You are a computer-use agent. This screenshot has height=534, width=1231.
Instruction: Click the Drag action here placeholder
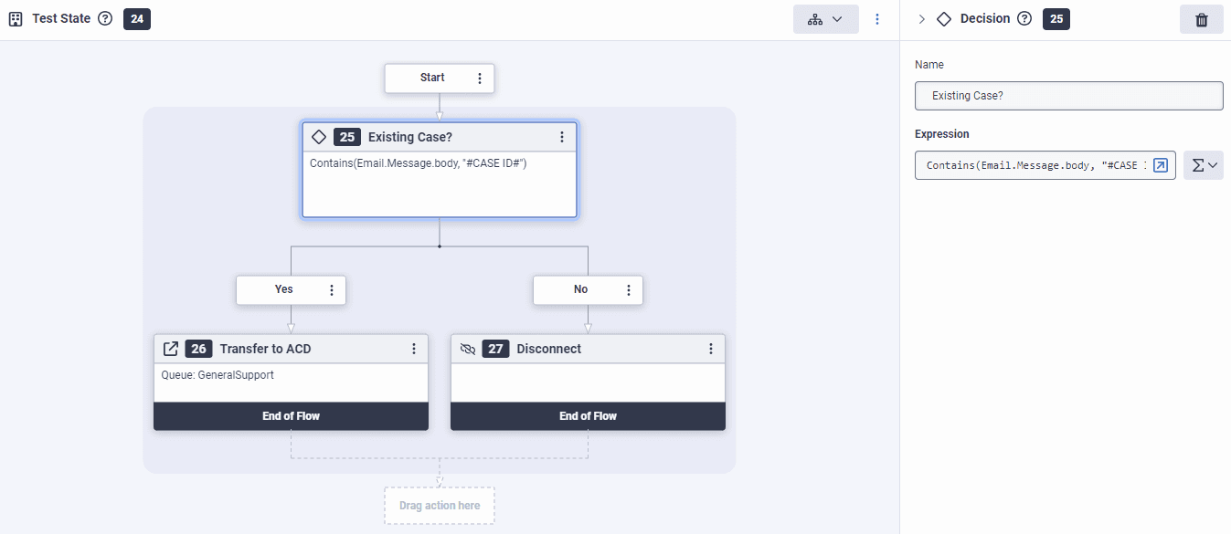coord(439,505)
